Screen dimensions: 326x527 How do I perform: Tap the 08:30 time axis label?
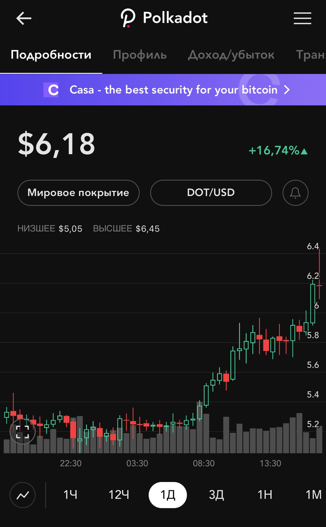[x=204, y=463]
